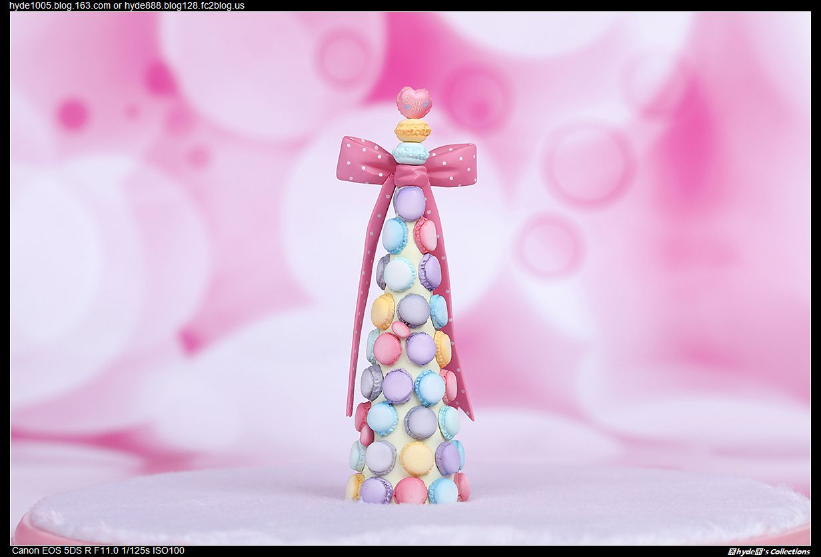Click the macaron tower photo

(x=410, y=278)
